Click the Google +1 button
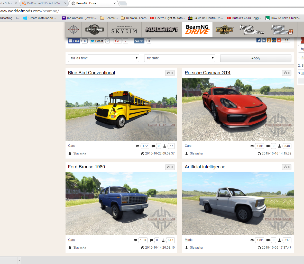This screenshot has width=304, height=264. click(x=118, y=41)
